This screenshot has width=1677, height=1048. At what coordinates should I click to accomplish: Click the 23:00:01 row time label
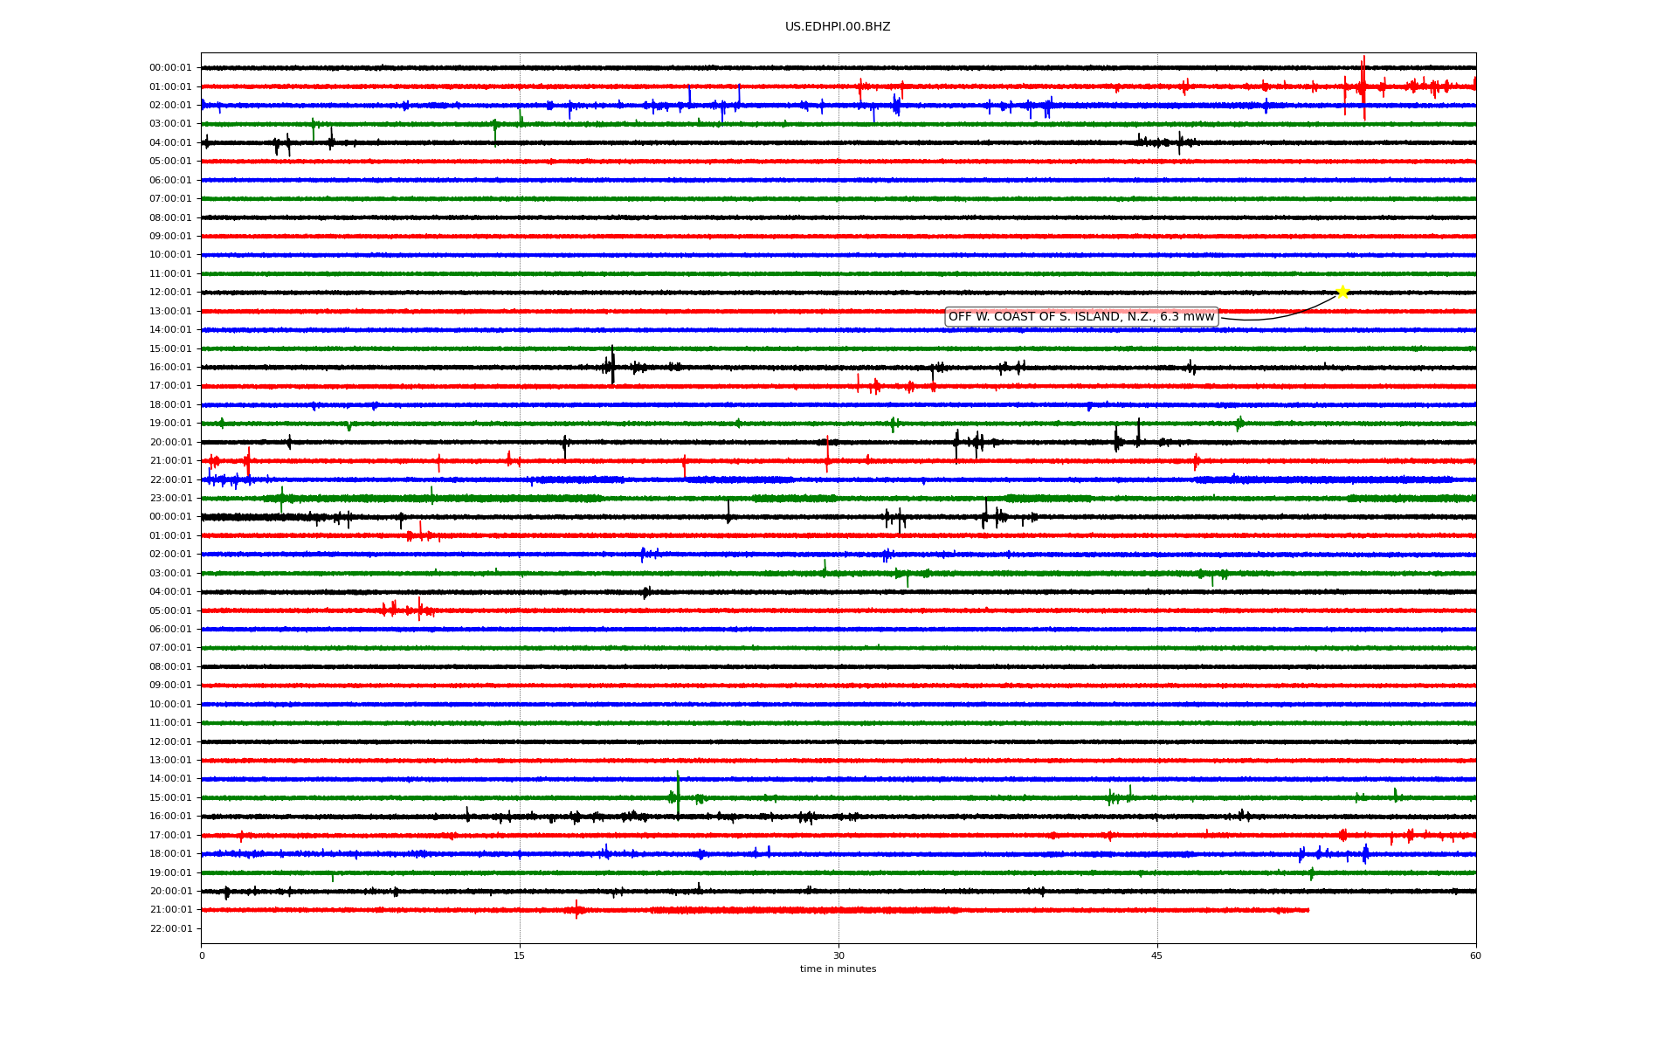tap(170, 499)
